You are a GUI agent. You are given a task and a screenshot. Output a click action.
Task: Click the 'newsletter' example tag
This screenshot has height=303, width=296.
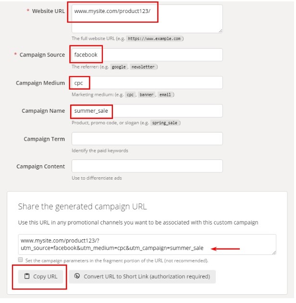[x=143, y=67]
